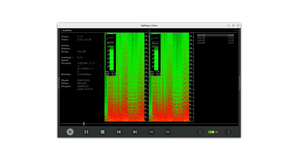The width and height of the screenshot is (298, 161).
Task: Click the Time value 2:53 / 22:29
Action: pyautogui.click(x=84, y=40)
